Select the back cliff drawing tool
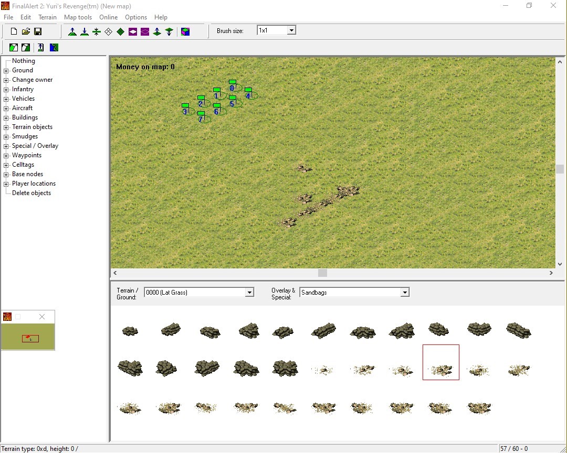 (26, 47)
